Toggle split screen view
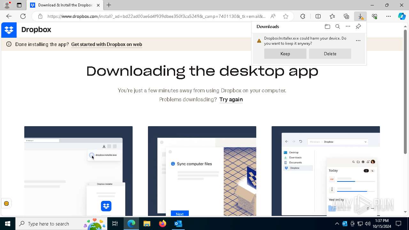Viewport: 409px width, 230px height. click(318, 16)
